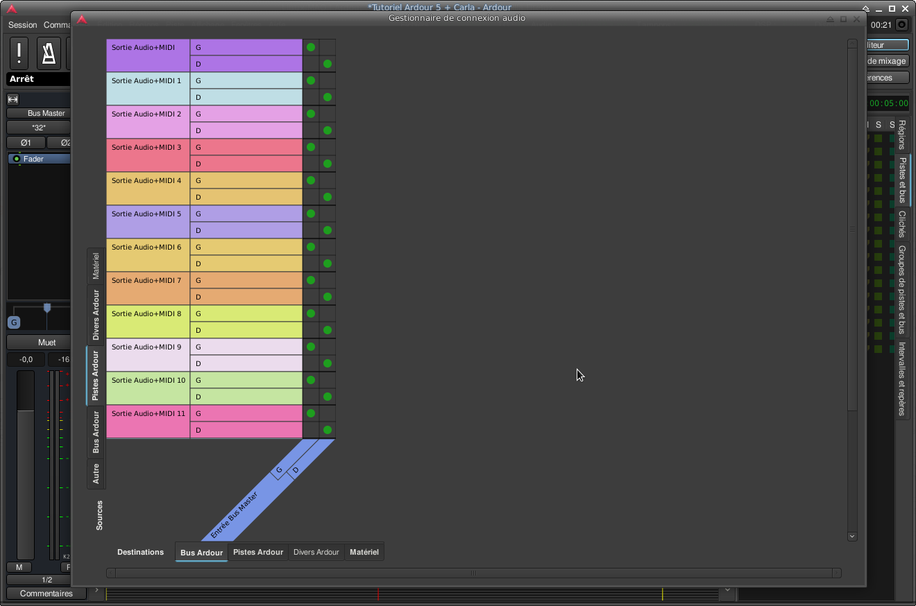Click the Ø1 phase invert button
Viewport: 916px width, 606px height.
(x=26, y=143)
